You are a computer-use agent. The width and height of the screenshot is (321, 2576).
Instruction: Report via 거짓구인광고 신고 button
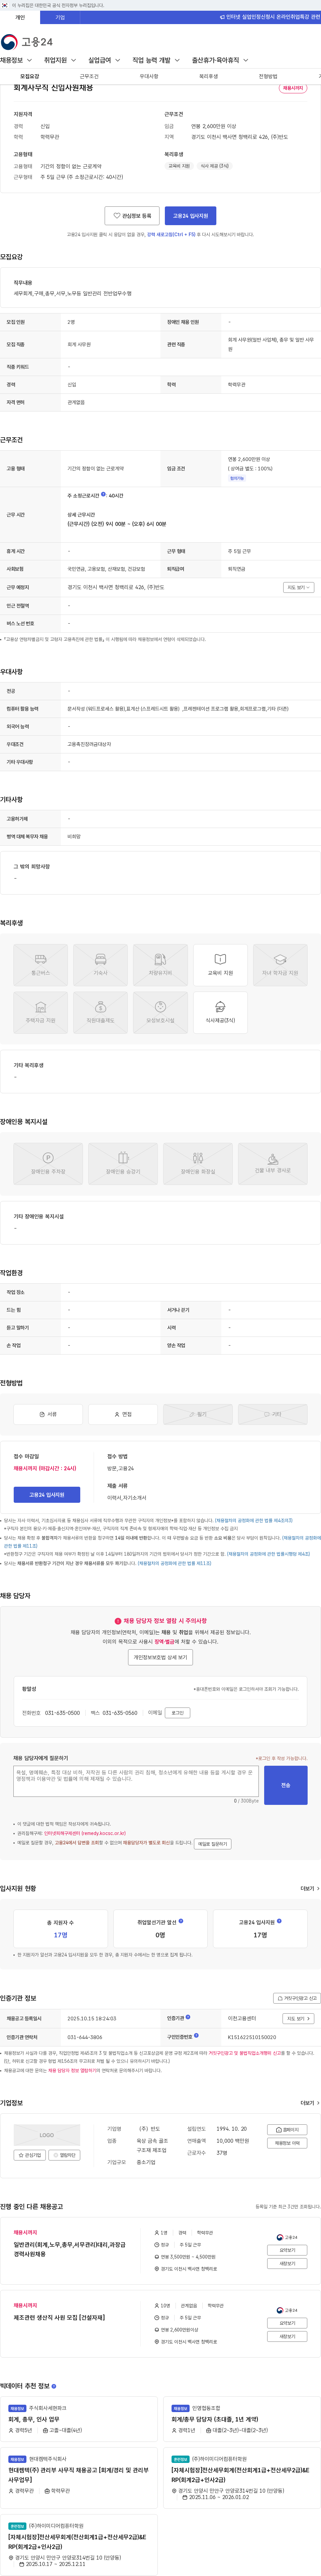(297, 1998)
